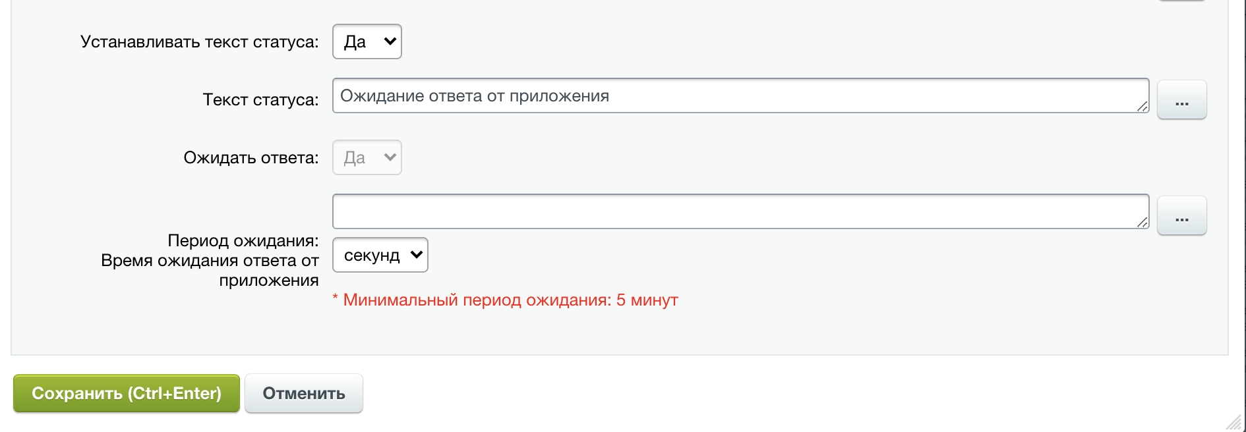Click the disabled "Ожидать ответа" dropdown
This screenshot has height=432, width=1246.
(367, 157)
